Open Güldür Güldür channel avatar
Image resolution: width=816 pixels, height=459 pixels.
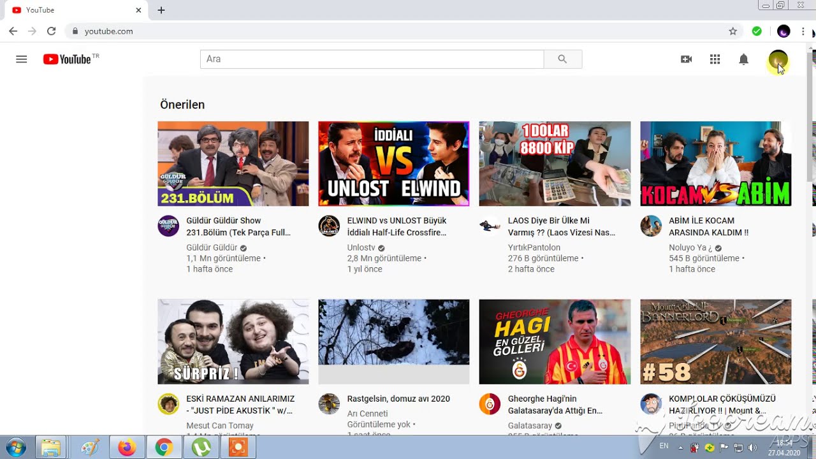point(168,226)
